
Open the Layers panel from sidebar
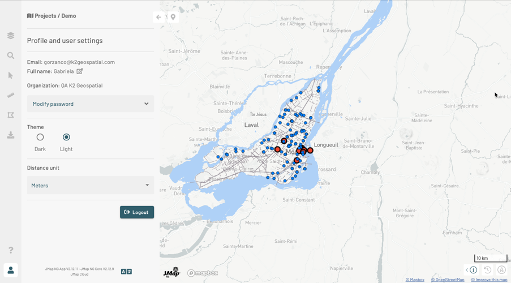[11, 36]
